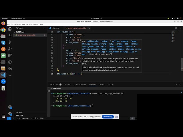Click the terminal chat icon under TERMINAL

49,91
